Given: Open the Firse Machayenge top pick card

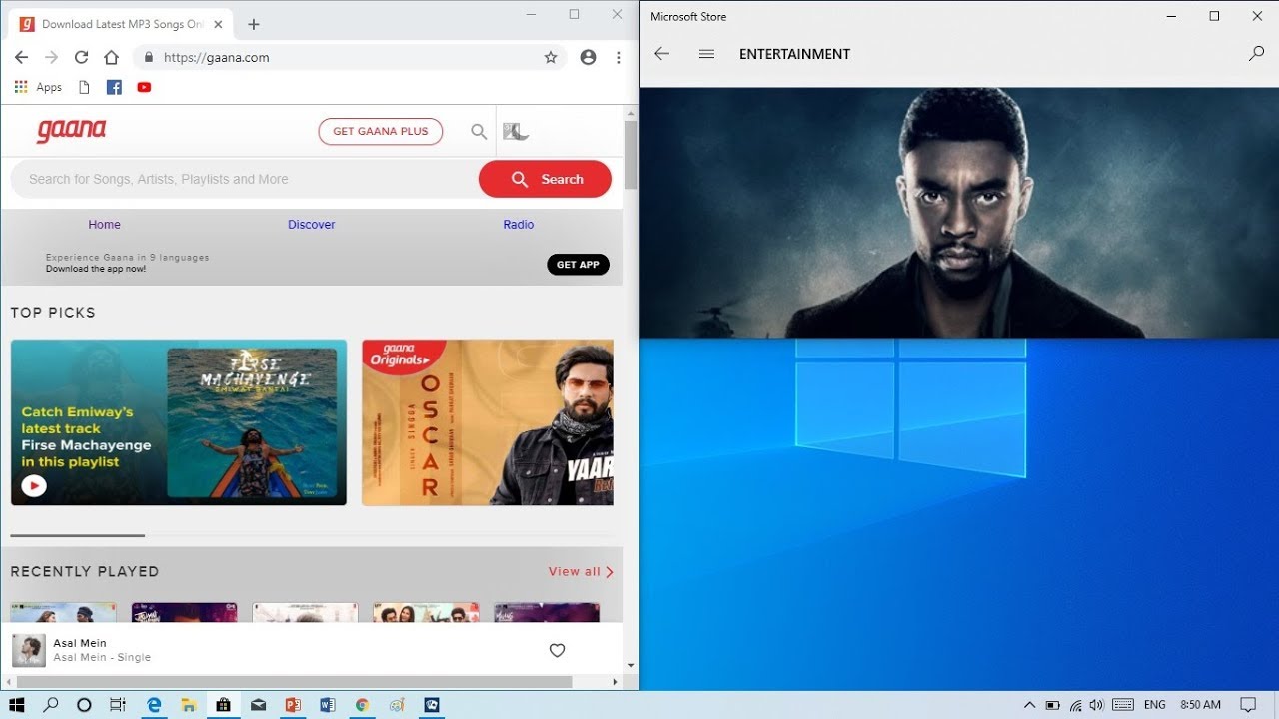Looking at the screenshot, I should point(179,422).
